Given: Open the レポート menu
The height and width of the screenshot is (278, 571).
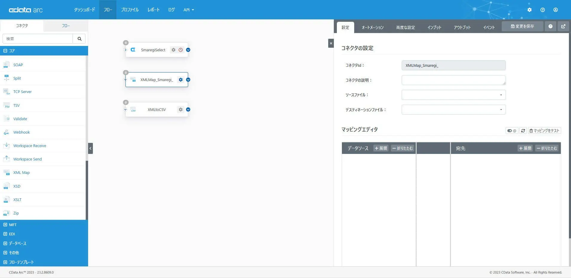Looking at the screenshot, I should pos(154,10).
